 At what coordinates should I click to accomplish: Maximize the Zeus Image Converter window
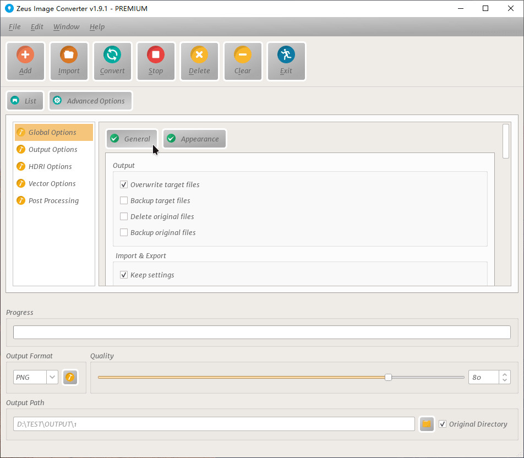click(x=485, y=8)
